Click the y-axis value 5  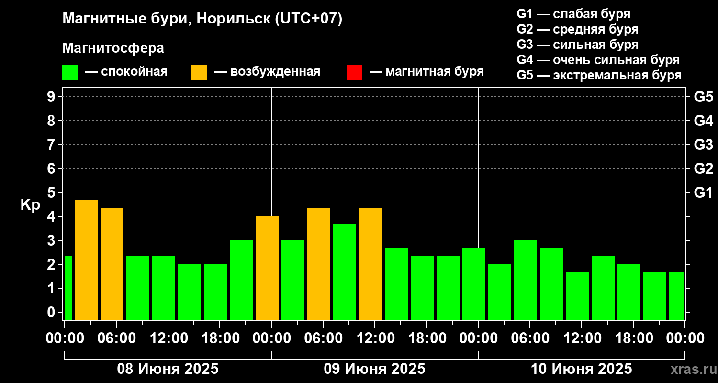(52, 192)
